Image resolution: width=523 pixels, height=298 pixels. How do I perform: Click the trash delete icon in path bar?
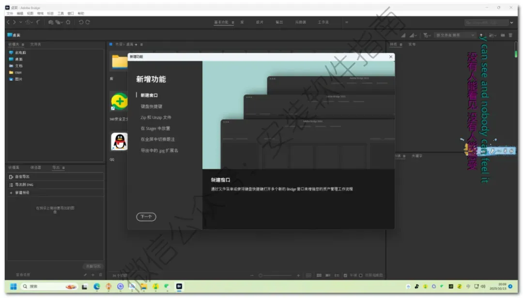coord(510,35)
